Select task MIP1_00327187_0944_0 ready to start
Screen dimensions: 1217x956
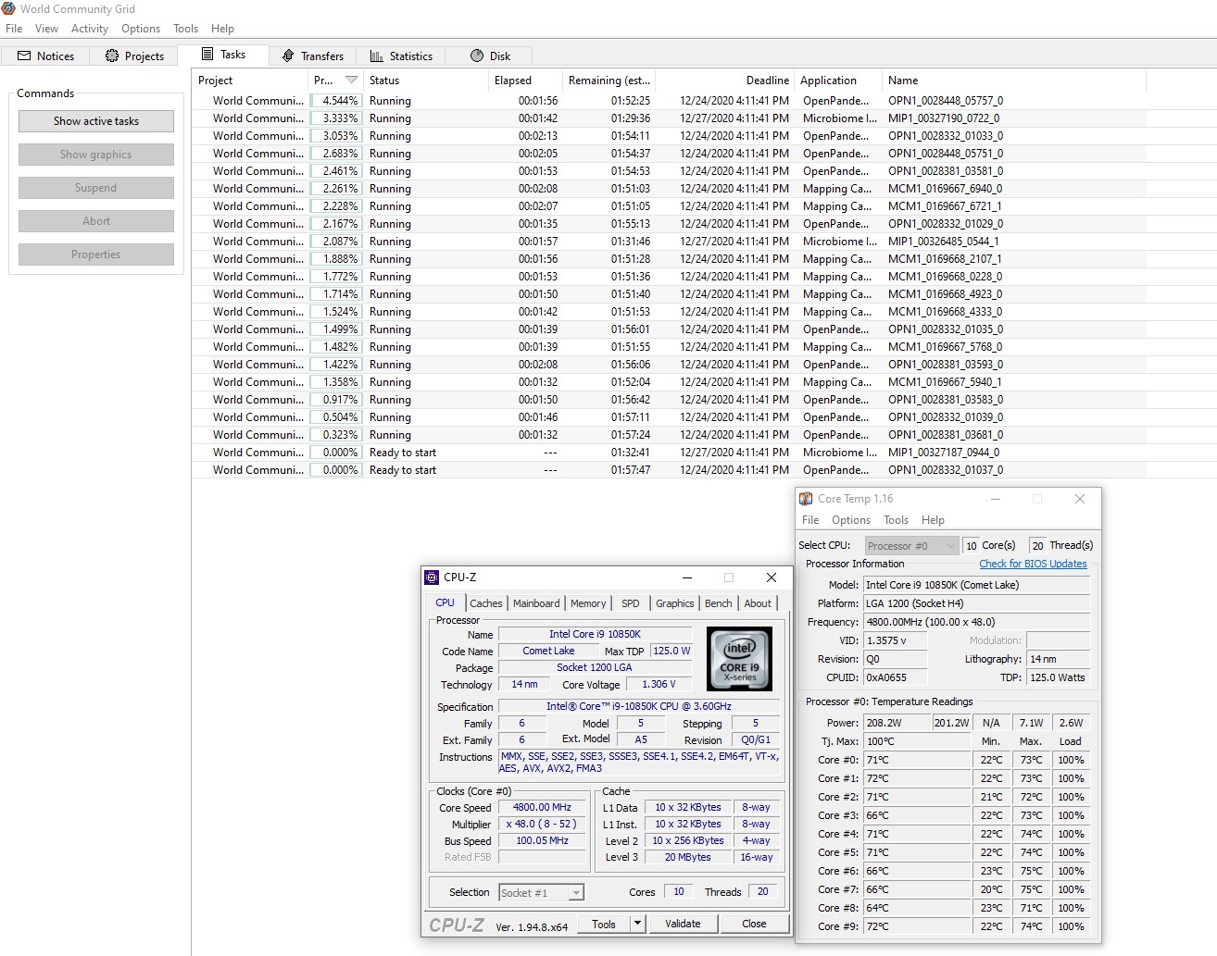point(670,453)
